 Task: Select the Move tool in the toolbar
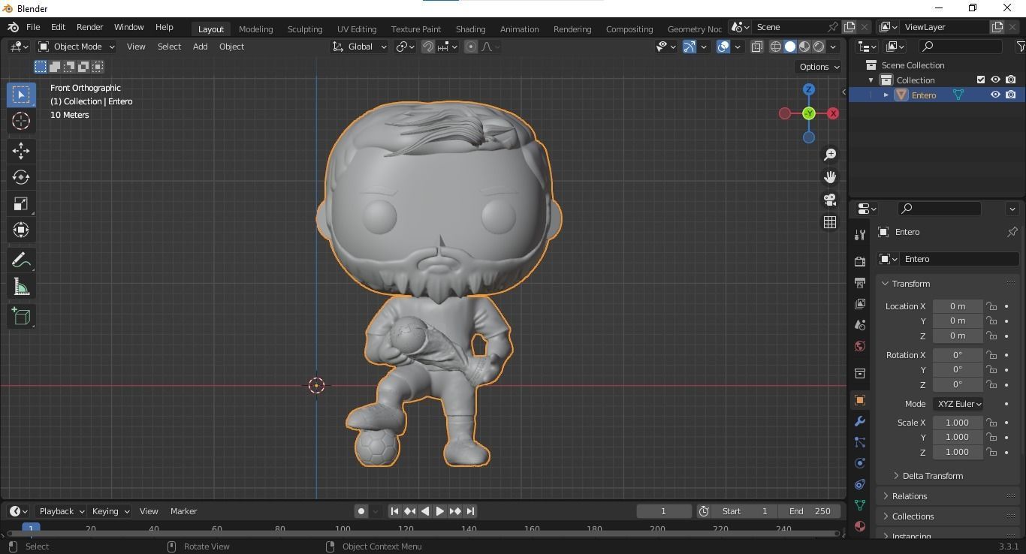(x=21, y=151)
